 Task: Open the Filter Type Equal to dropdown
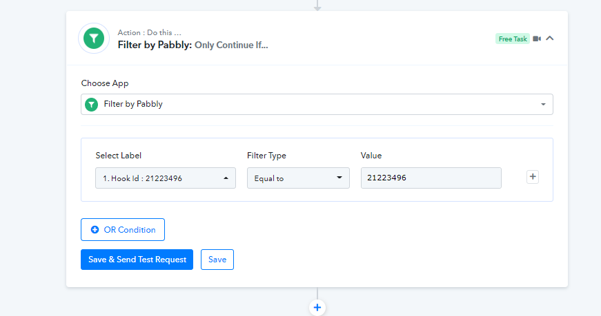[298, 178]
